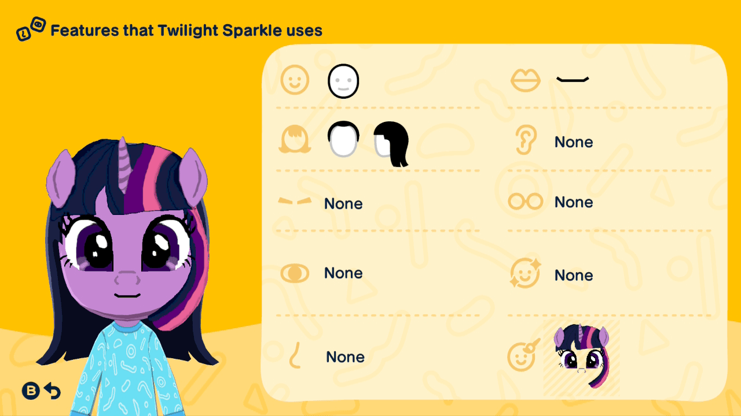Click the face shape category icon
This screenshot has height=416, width=741.
coord(295,80)
